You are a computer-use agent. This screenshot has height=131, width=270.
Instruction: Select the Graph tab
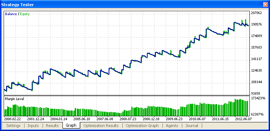click(71, 125)
